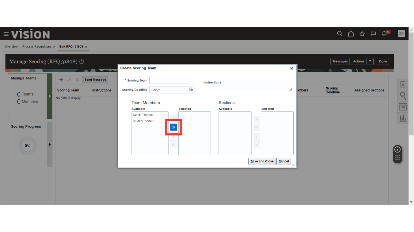Click the Add scoring team plus icon

click(x=61, y=80)
